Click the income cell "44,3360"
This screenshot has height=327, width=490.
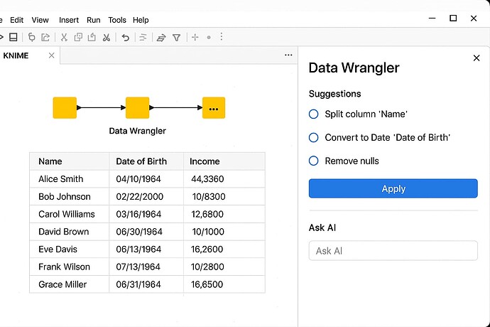click(x=224, y=179)
